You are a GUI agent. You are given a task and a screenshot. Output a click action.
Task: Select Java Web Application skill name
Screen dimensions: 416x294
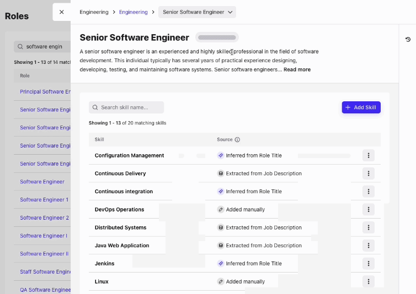[x=122, y=246]
